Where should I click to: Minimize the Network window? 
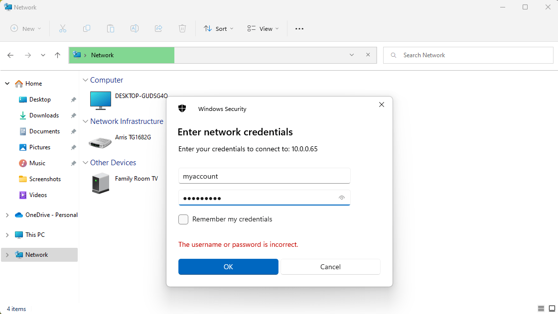pyautogui.click(x=503, y=7)
